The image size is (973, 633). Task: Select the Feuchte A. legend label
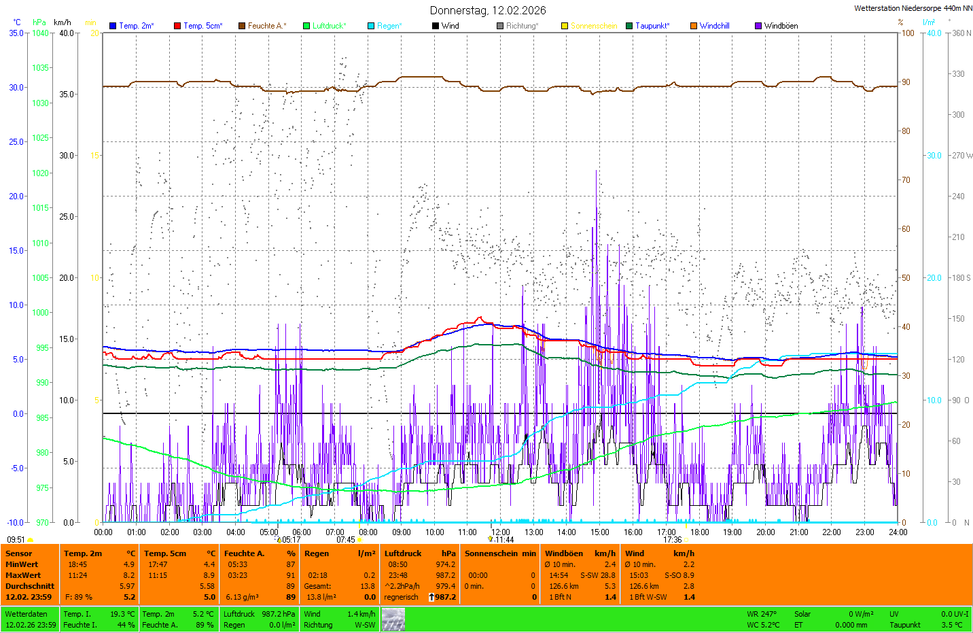(x=266, y=26)
